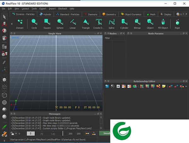Click the first 200 end frame field
Image resolution: width=189 pixels, height=143 pixels.
click(71, 134)
